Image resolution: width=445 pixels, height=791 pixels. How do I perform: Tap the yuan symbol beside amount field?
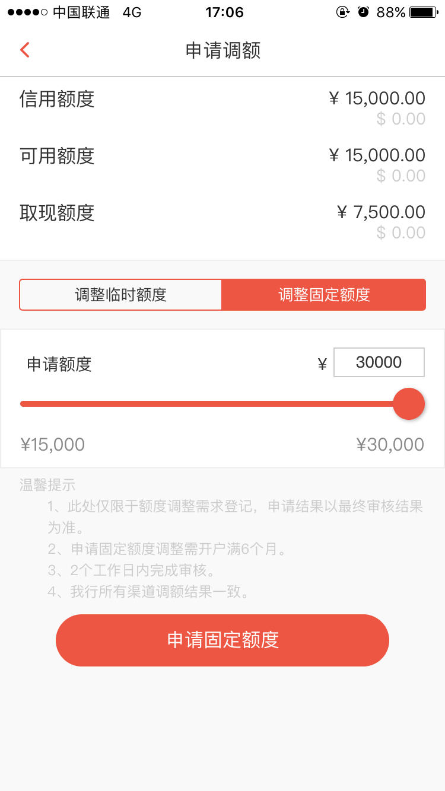[322, 364]
